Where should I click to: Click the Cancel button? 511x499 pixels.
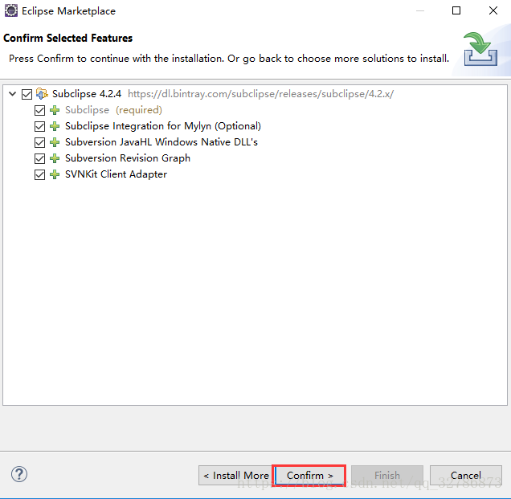pos(466,475)
